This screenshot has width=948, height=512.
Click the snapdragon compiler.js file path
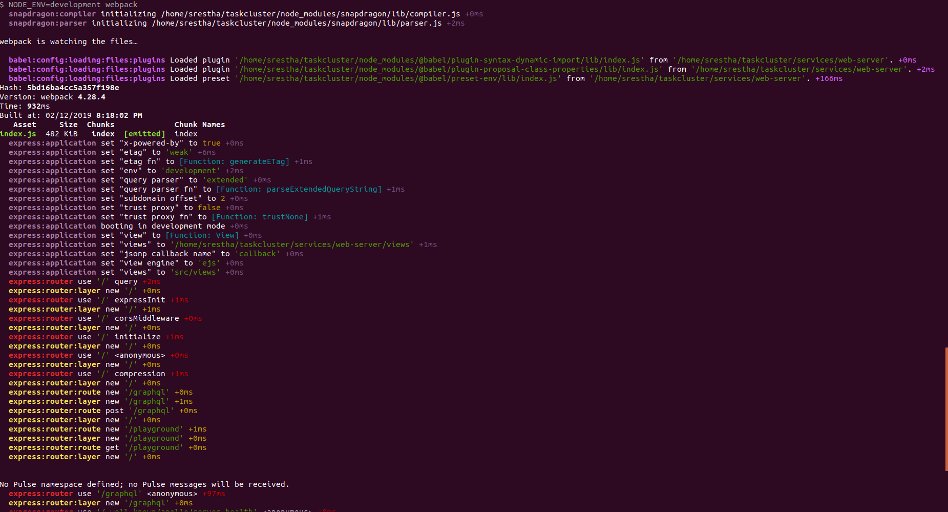coord(309,14)
